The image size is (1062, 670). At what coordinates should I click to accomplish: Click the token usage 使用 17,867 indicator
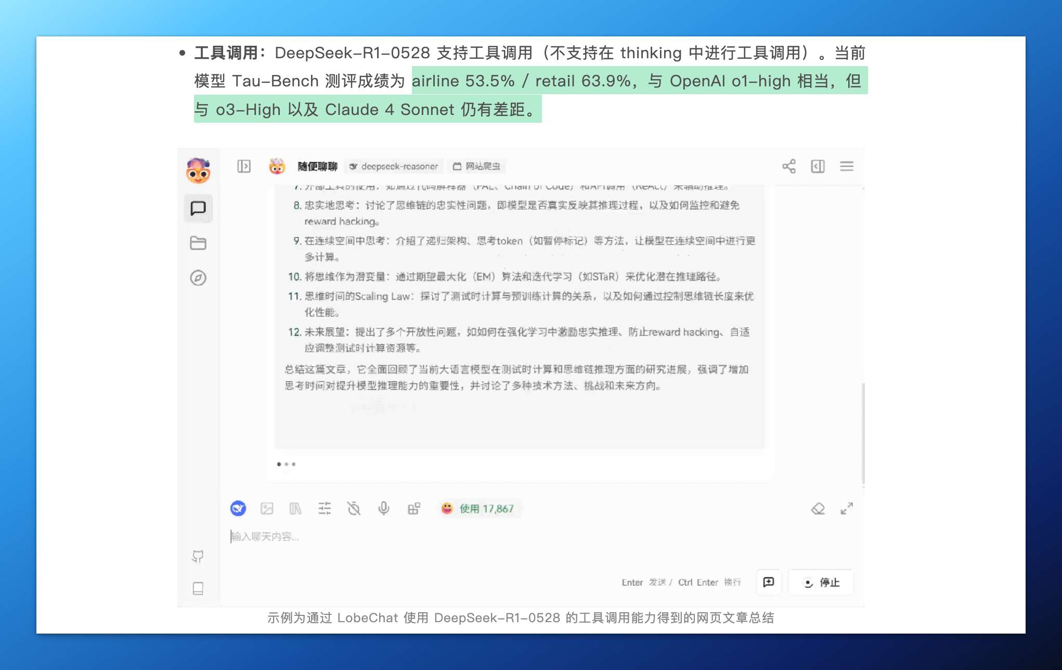tap(478, 508)
